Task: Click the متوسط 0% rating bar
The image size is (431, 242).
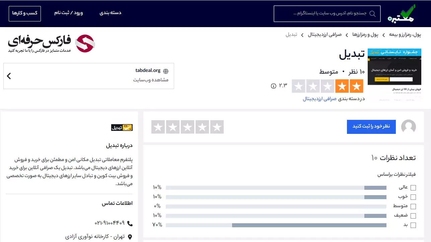Action: pyautogui.click(x=276, y=206)
